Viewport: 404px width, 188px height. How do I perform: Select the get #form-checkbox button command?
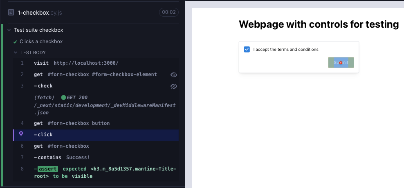point(72,123)
